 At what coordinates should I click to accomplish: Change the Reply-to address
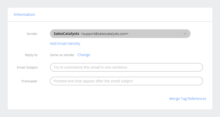[84, 55]
